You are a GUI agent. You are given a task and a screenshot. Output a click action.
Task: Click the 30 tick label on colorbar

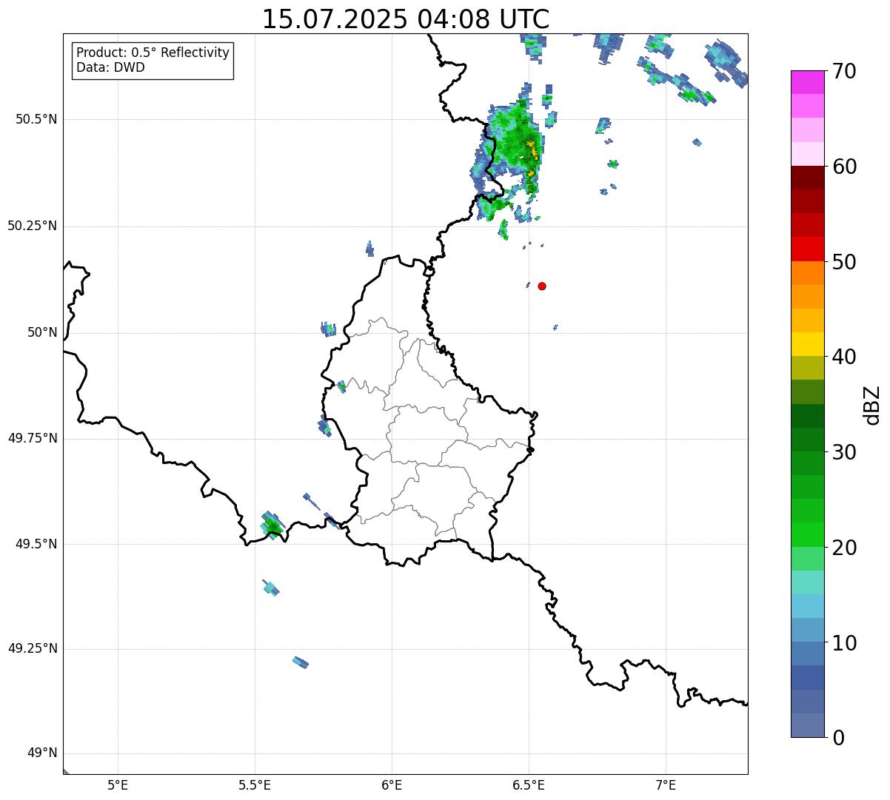844,452
